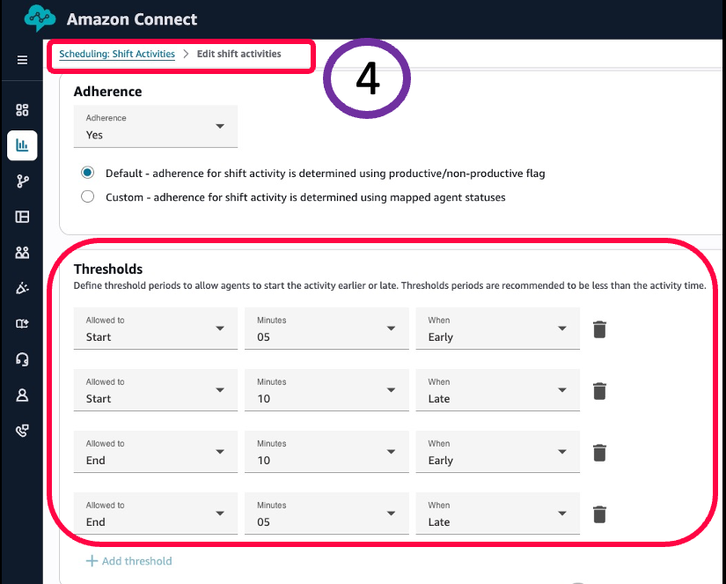Click the phone channels icon in sidebar
This screenshot has height=584, width=726.
point(22,431)
